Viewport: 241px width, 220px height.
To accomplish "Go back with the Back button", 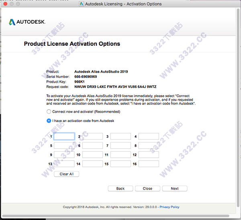I will 120,188.
